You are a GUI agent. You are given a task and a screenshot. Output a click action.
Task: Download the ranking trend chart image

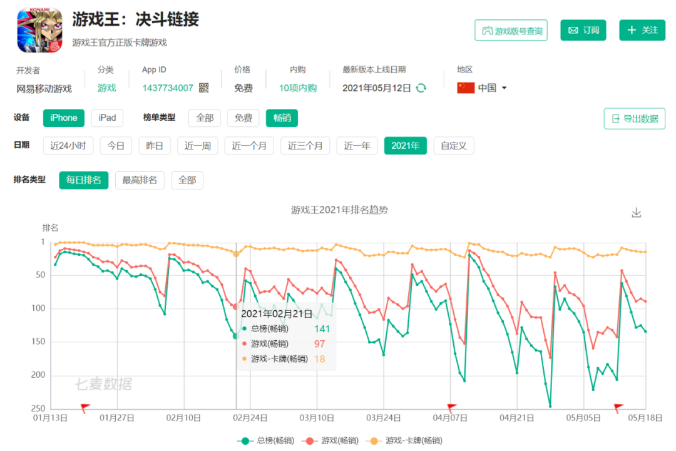(x=637, y=212)
